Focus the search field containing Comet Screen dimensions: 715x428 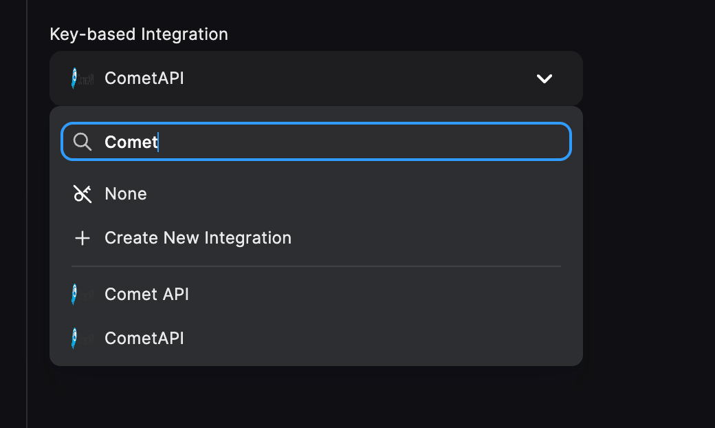(x=316, y=142)
